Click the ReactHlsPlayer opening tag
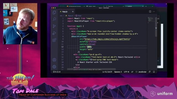The height and width of the screenshot is (99, 177). coord(79,37)
